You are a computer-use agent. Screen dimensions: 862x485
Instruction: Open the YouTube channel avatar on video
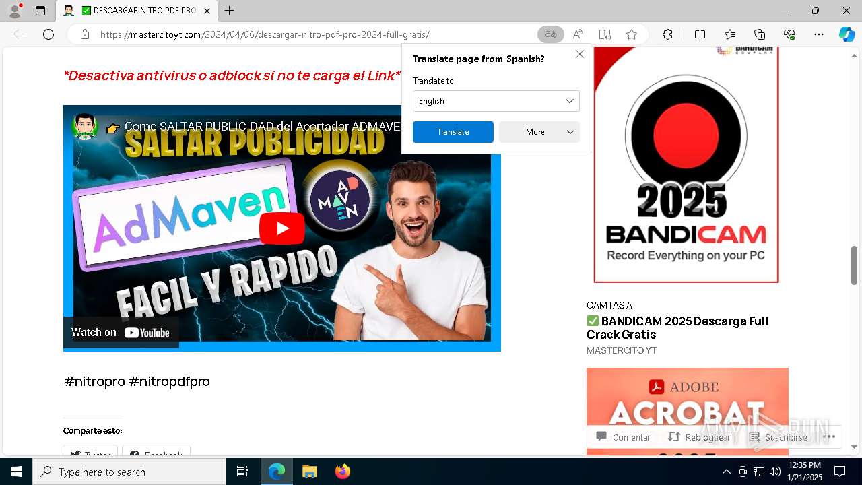tap(85, 126)
